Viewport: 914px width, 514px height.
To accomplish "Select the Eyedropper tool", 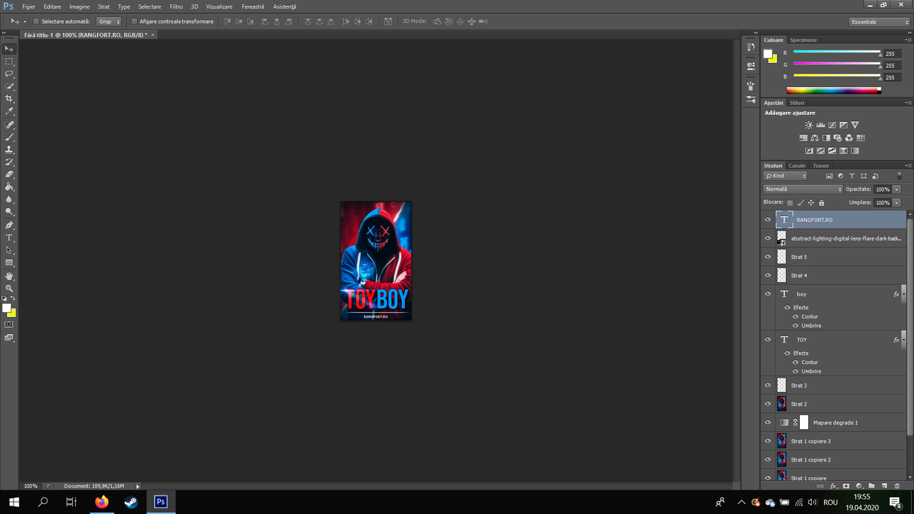I will click(9, 111).
